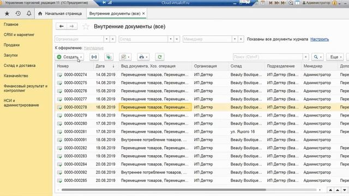Click the panel layout icon in title bar
This screenshot has height=196, width=349.
(297, 3)
